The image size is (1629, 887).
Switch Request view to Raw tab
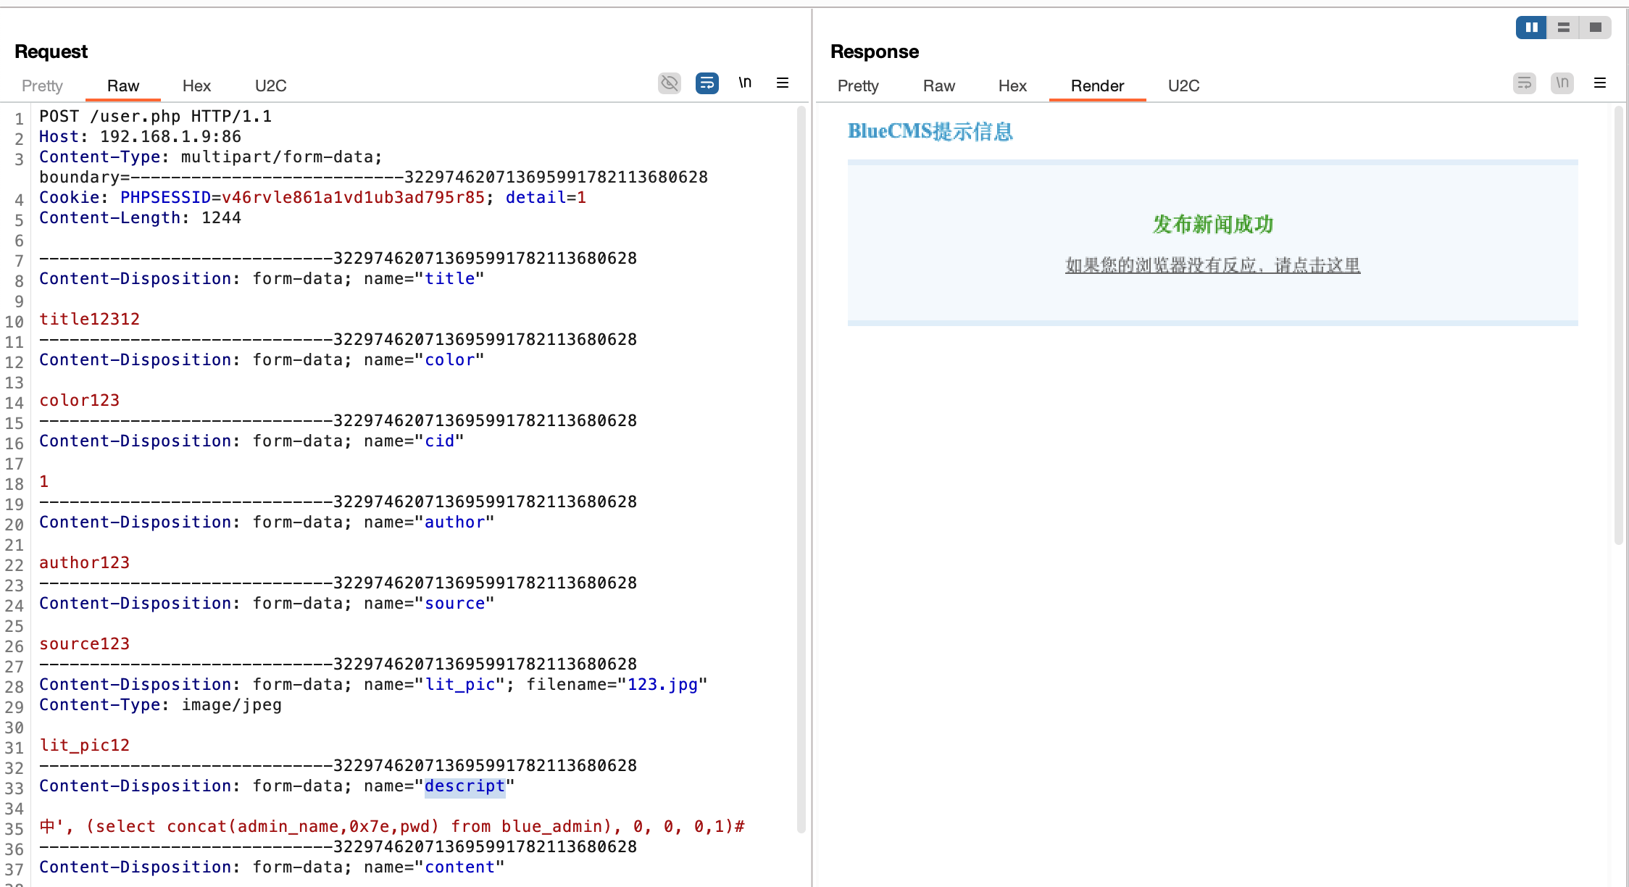coord(123,86)
